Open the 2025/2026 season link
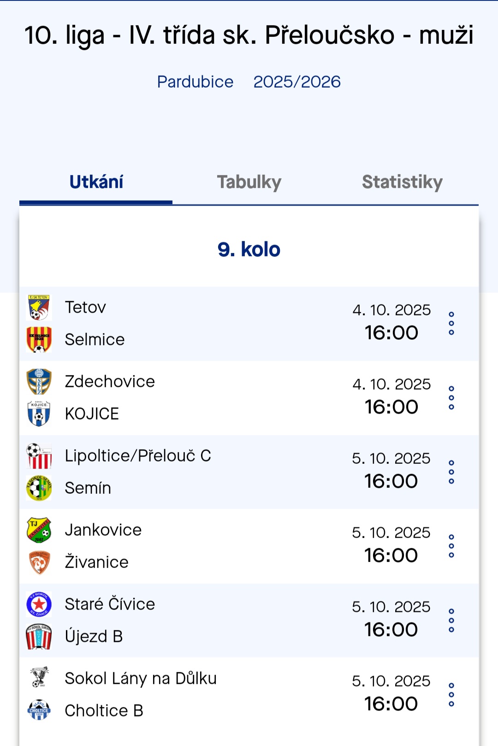The image size is (498, 746). click(x=297, y=82)
